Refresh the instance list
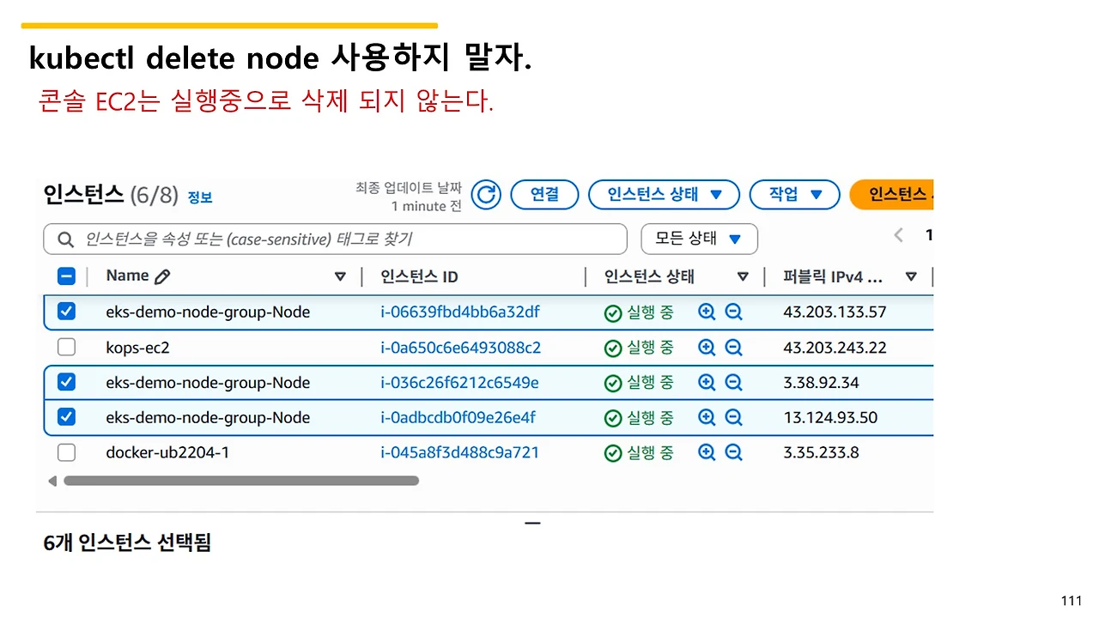The image size is (1099, 618). pyautogui.click(x=486, y=194)
